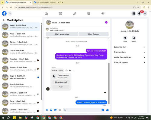Switch to the Messenger browser tab
Image resolution: width=151 pixels, height=120 pixels.
coord(18,2)
